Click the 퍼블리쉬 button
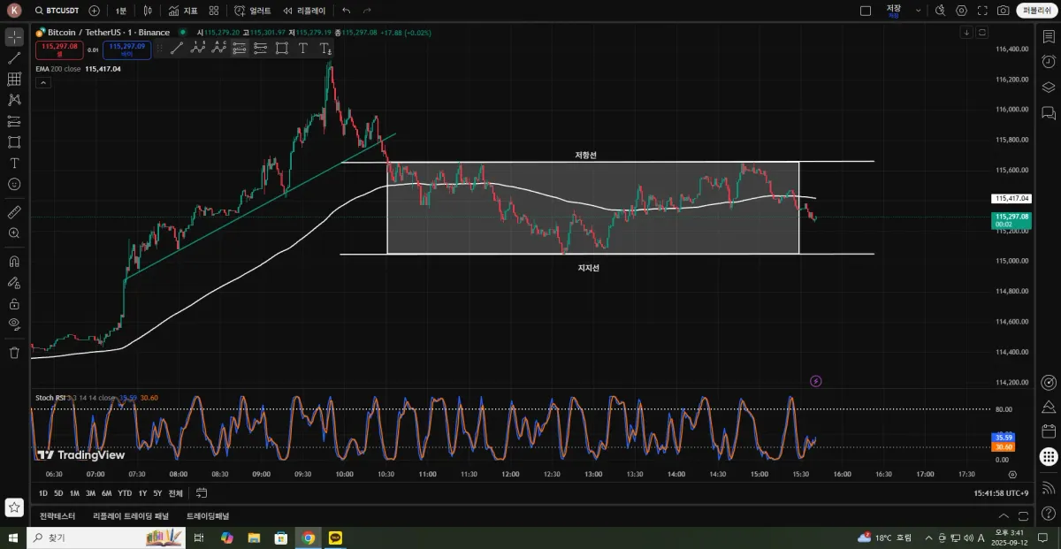The height and width of the screenshot is (549, 1061). pos(1035,11)
